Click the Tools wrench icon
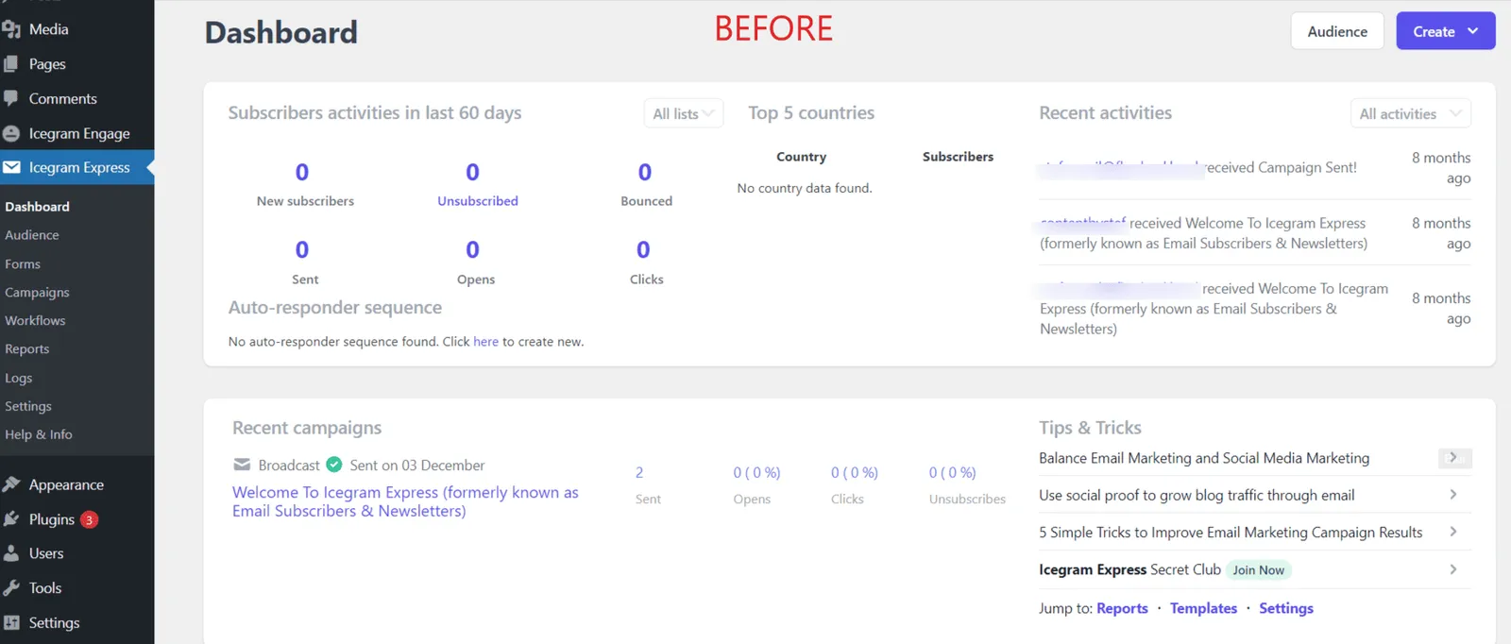The width and height of the screenshot is (1511, 644). point(11,587)
